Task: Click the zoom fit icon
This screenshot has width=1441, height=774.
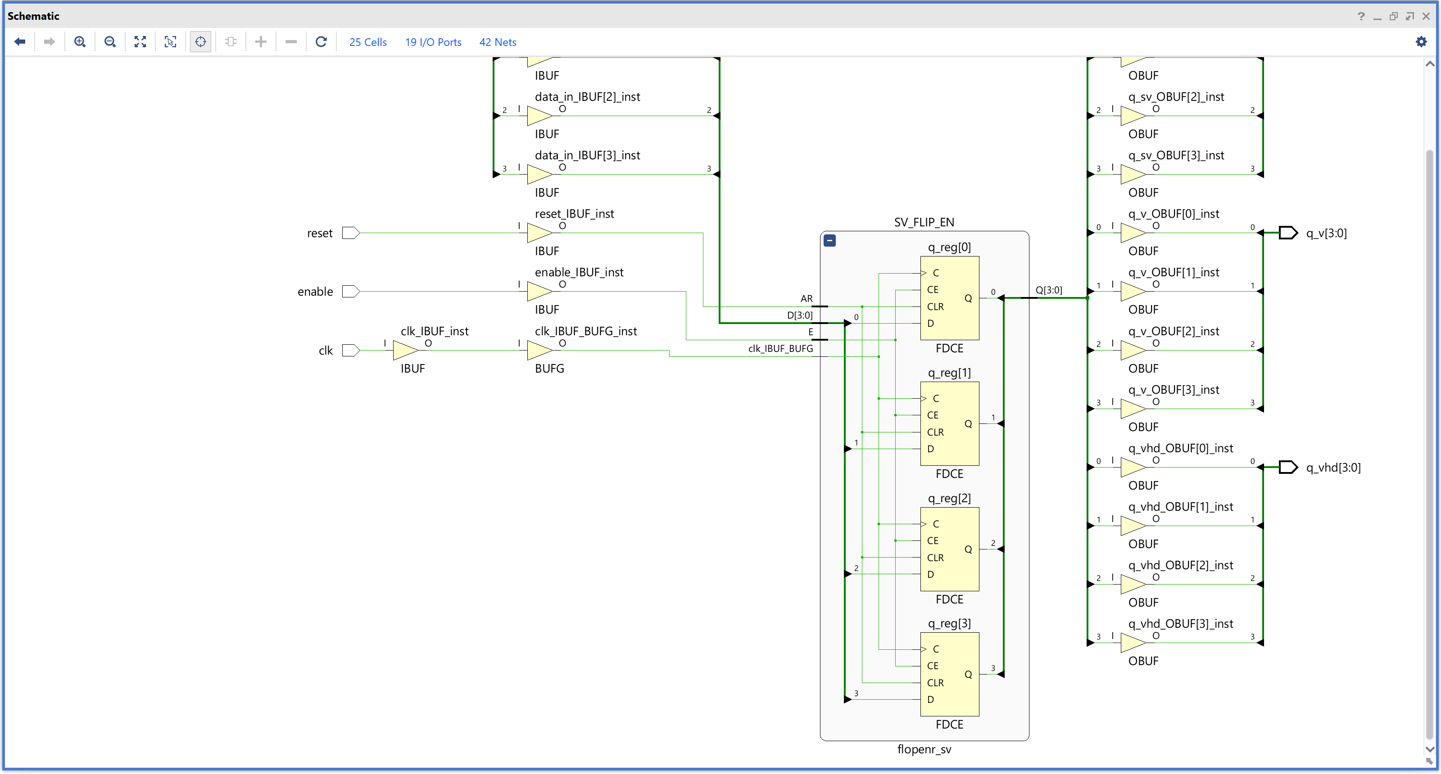Action: click(140, 42)
